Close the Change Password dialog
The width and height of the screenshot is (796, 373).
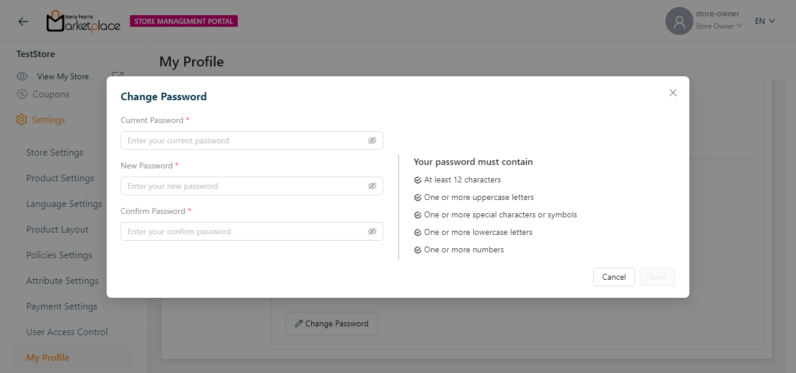pyautogui.click(x=673, y=93)
